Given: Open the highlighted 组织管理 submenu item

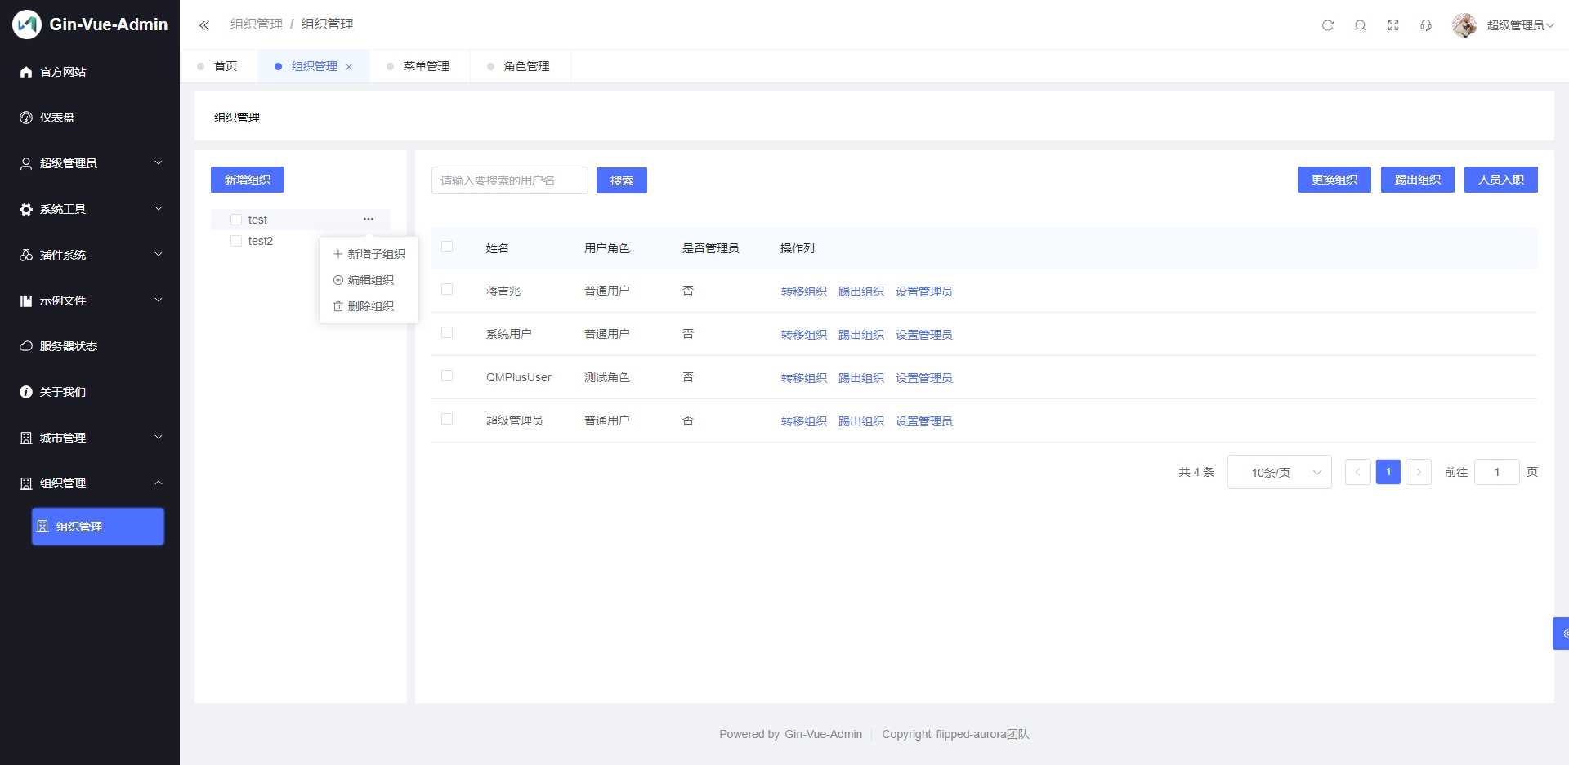Looking at the screenshot, I should [98, 527].
